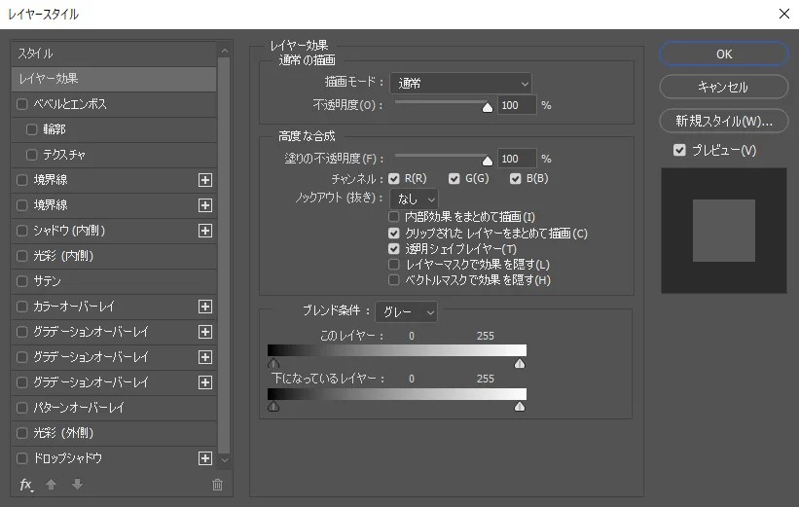Click the plus icon beside シャドウ (内側)
Image resolution: width=799 pixels, height=507 pixels.
[205, 231]
